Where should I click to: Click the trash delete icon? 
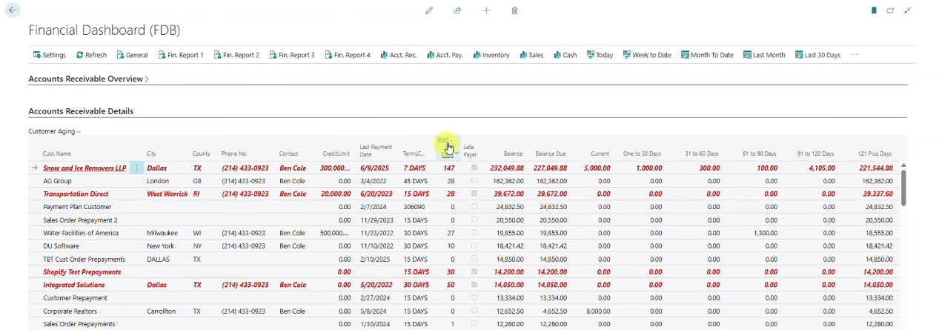(515, 10)
